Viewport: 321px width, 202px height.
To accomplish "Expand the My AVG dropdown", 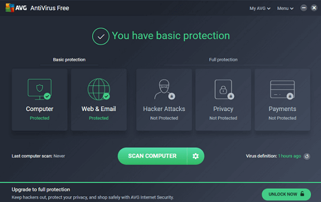I will (260, 9).
